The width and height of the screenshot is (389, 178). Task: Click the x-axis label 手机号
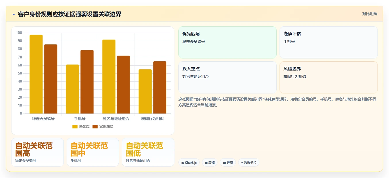[80, 119]
